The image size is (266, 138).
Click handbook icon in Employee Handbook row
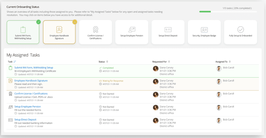pyautogui.click(x=11, y=81)
